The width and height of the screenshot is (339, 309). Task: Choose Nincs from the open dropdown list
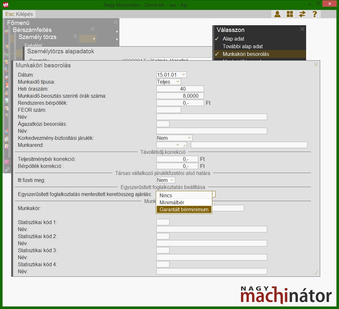tap(184, 195)
